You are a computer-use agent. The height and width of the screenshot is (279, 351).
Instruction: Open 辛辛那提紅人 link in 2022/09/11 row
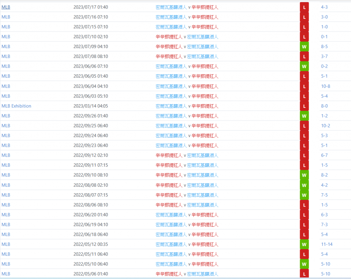pyautogui.click(x=169, y=165)
